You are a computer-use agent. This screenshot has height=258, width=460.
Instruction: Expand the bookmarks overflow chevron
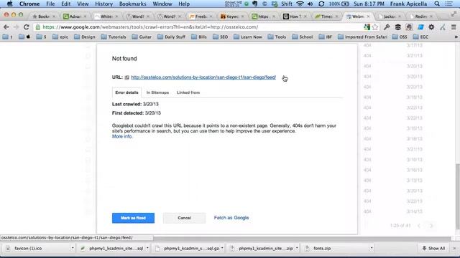point(456,37)
